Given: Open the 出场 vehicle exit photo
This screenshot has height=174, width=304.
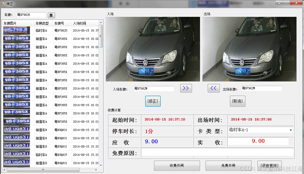Looking at the screenshot, I should coord(249,49).
